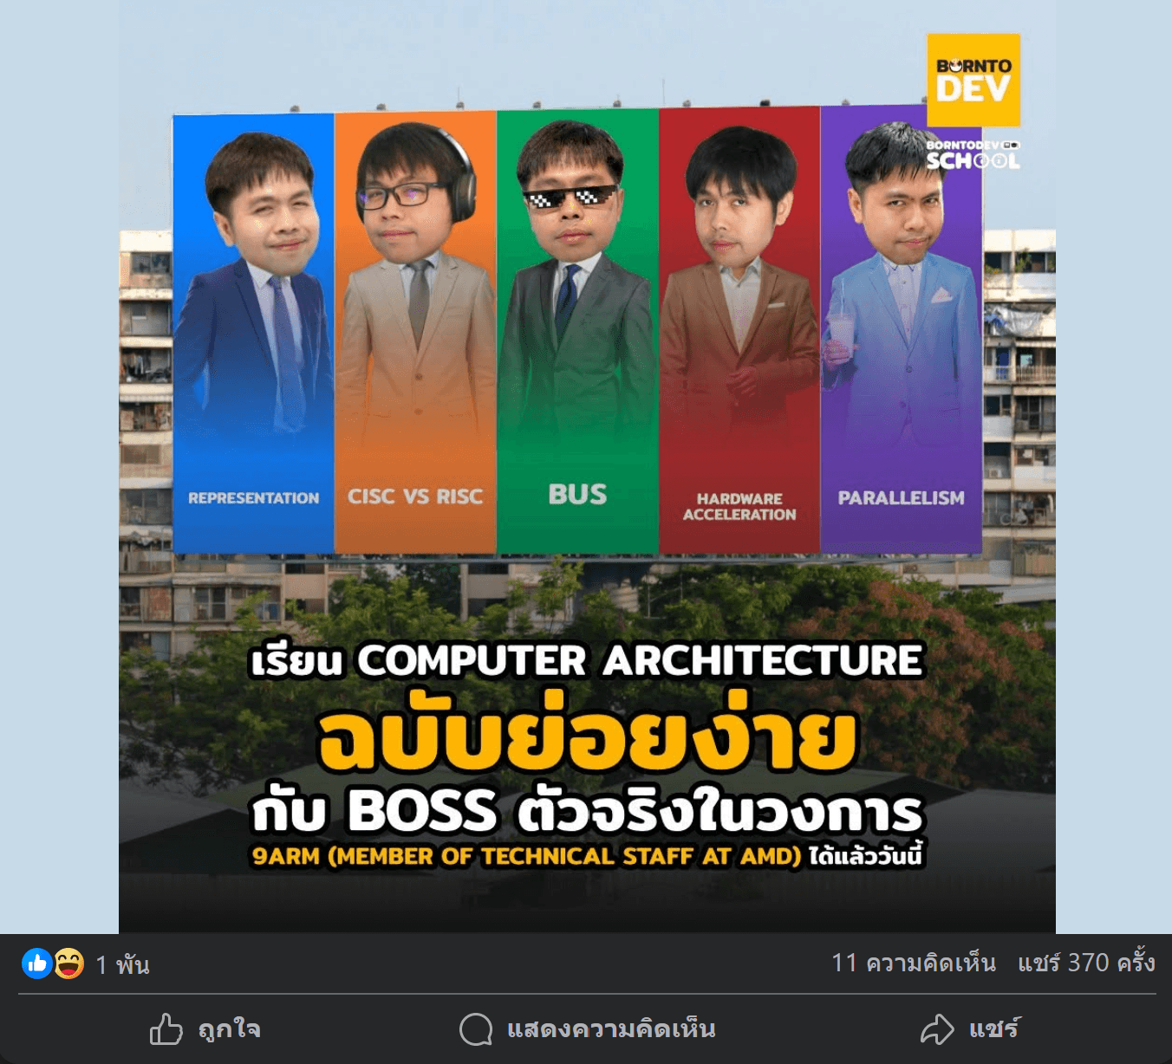The height and width of the screenshot is (1064, 1172).
Task: Click the thumbs-up Like icon
Action: 166,1028
